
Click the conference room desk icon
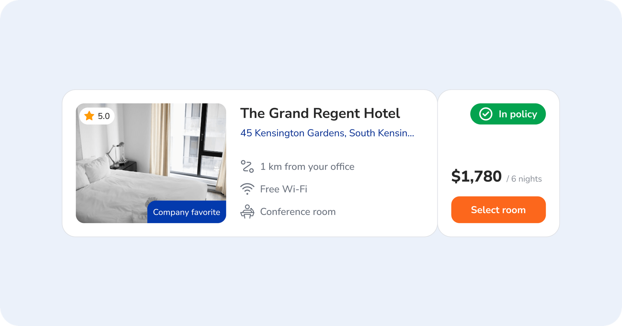coord(247,212)
